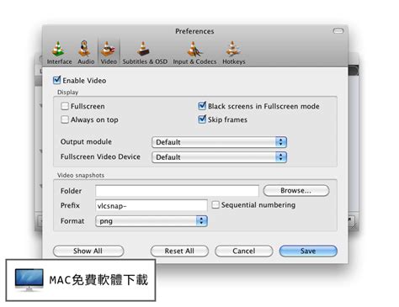The height and width of the screenshot is (307, 399).
Task: Save the preferences
Action: click(x=308, y=251)
